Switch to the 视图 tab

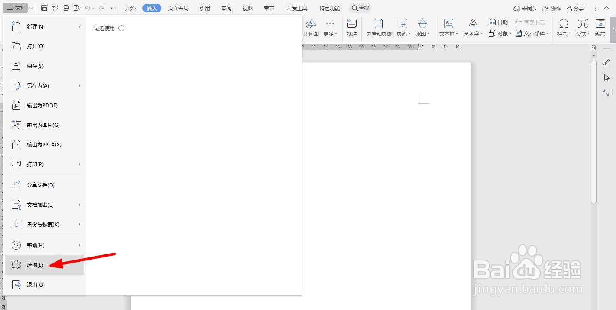click(x=248, y=8)
